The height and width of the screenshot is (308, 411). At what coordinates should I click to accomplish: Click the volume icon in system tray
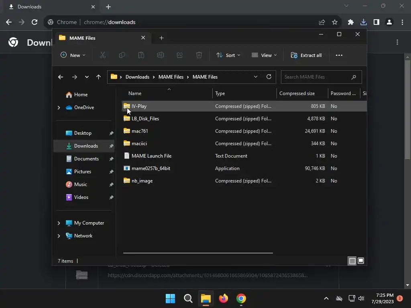361,298
